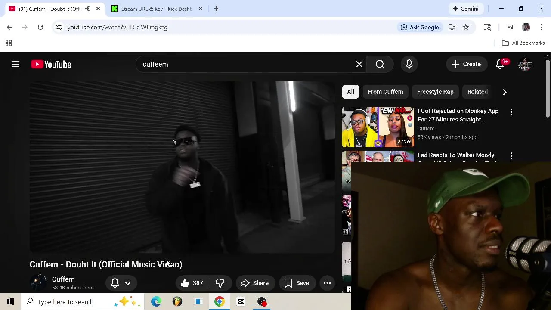Select the From Cuffem filter chip
Screen dimensions: 551x310
[386, 92]
